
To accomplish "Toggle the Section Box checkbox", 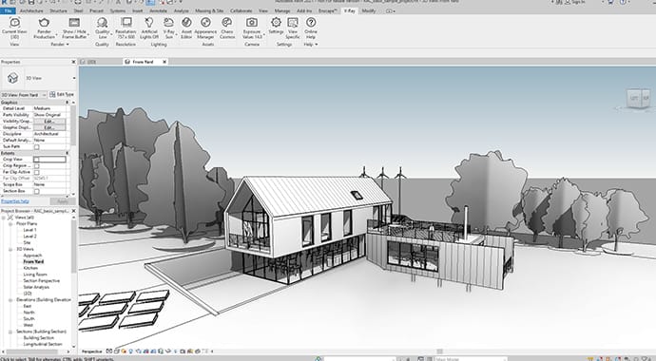I will pos(37,191).
